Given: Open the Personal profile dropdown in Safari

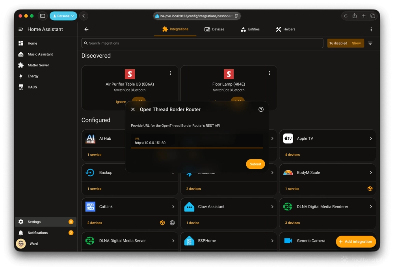Looking at the screenshot, I should 63,16.
